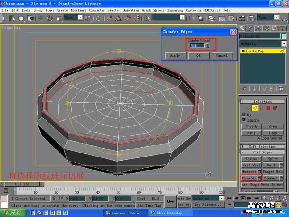Image resolution: width=289 pixels, height=217 pixels.
Task: Open the Render Scene dialog icon
Action: pyautogui.click(x=252, y=18)
